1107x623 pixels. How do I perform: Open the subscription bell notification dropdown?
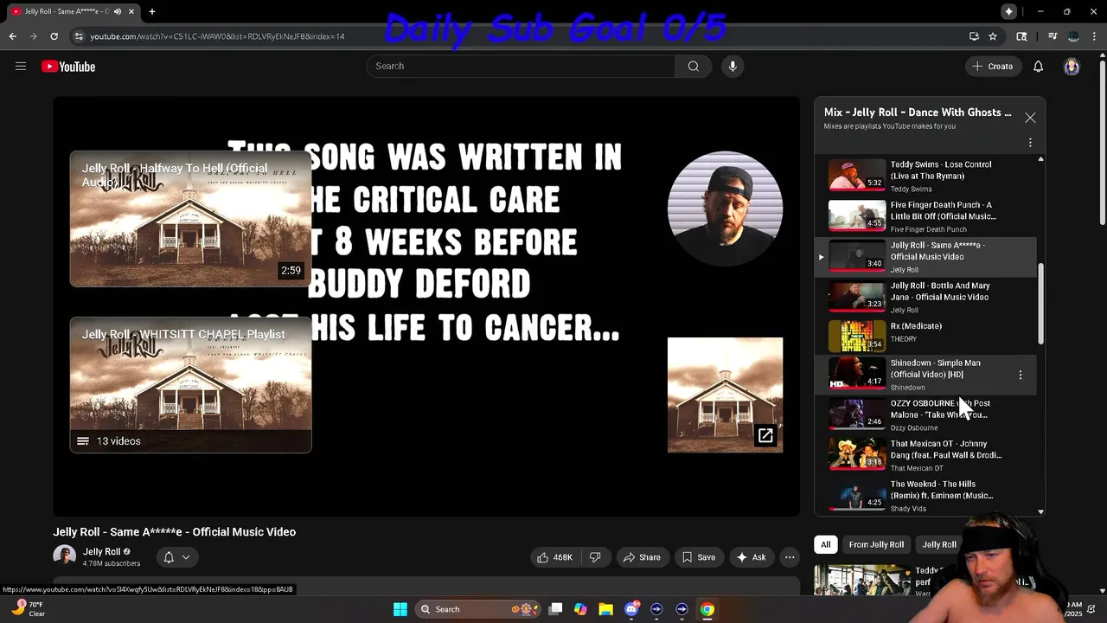tap(176, 557)
